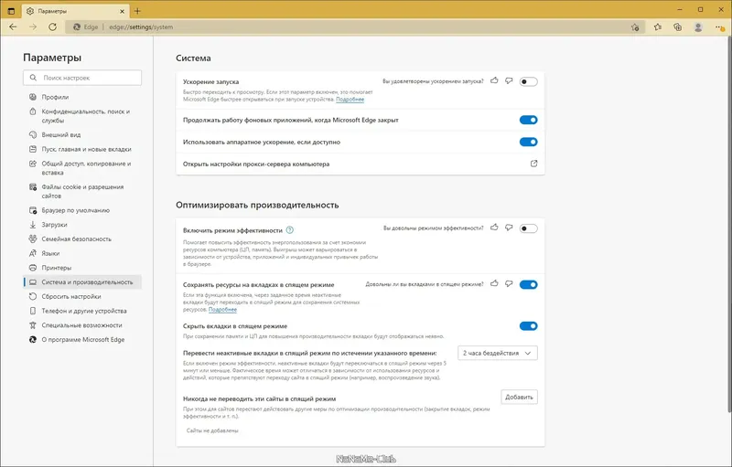Add this page to favorites star icon
This screenshot has width=732, height=467.
tap(635, 27)
